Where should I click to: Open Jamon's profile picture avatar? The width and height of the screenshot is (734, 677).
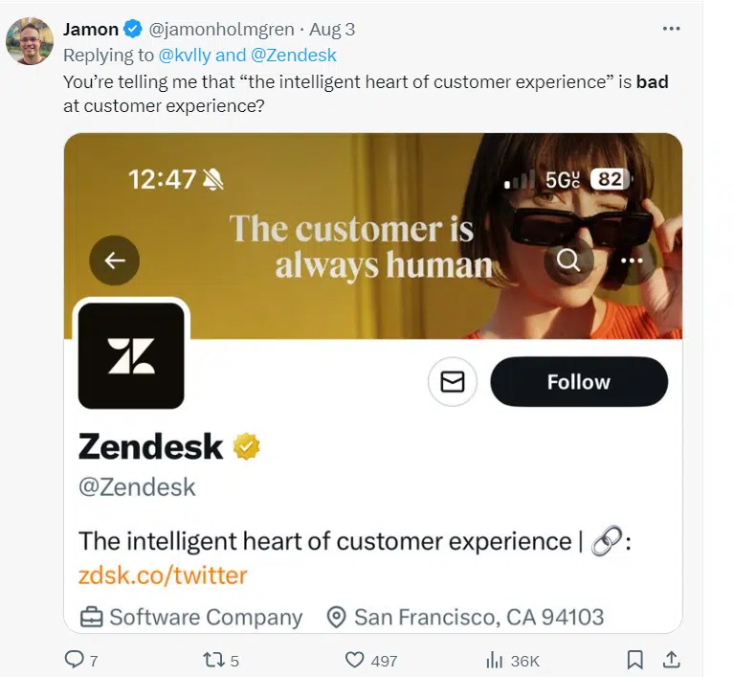[29, 40]
